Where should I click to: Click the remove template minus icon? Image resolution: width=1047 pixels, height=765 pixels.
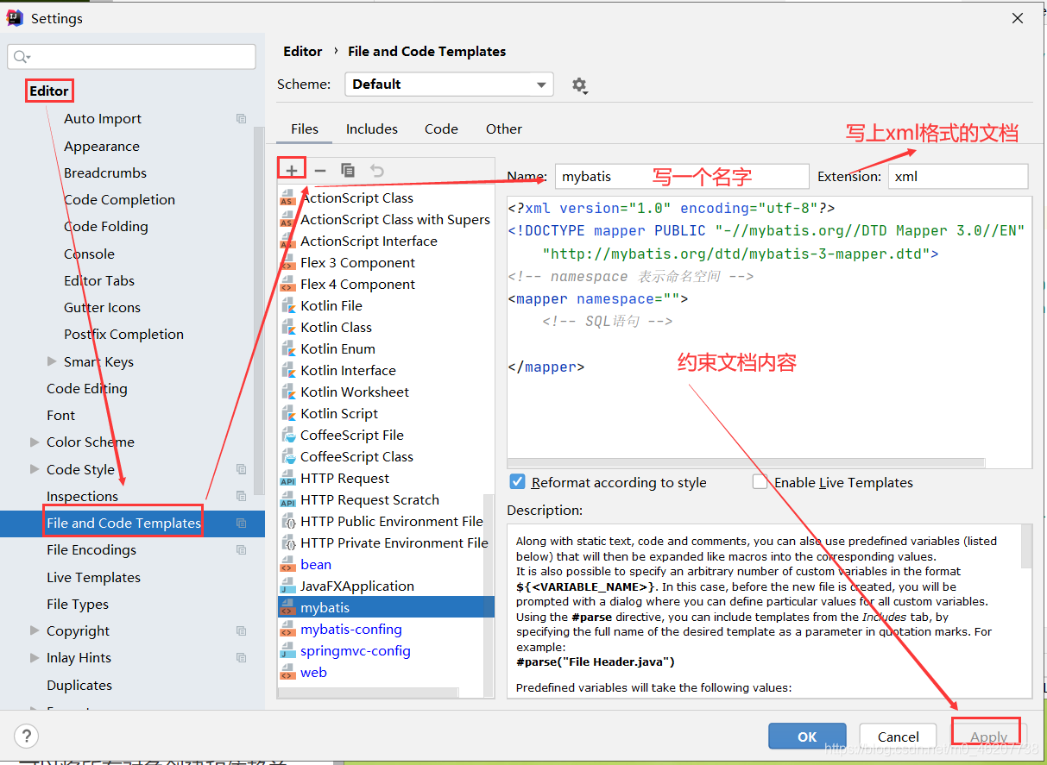320,171
